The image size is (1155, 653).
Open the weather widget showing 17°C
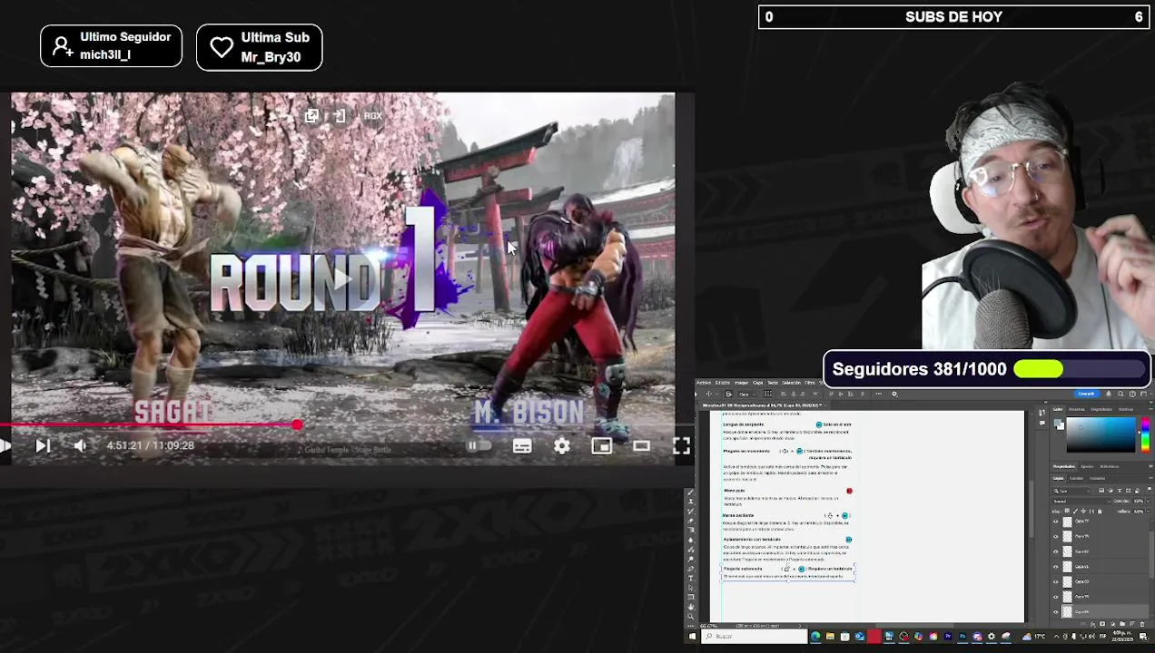[x=1034, y=637]
